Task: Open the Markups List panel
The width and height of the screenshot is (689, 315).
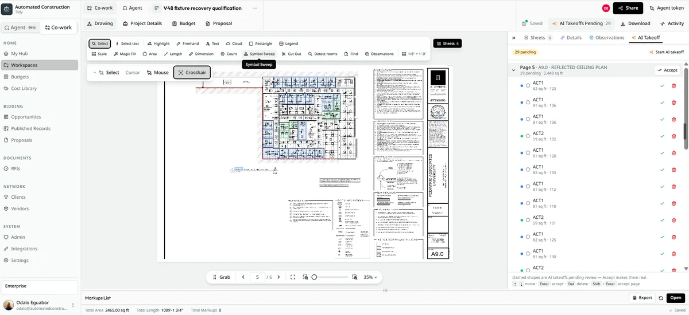Action: [676, 298]
